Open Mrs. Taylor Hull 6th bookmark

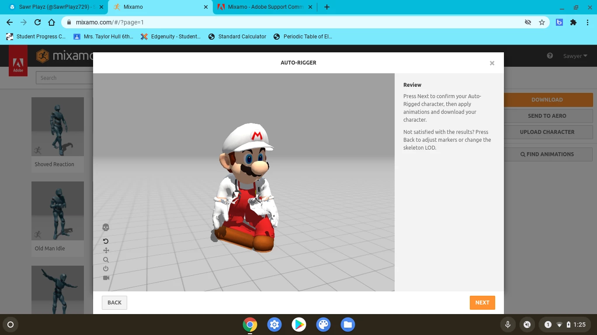tap(104, 37)
